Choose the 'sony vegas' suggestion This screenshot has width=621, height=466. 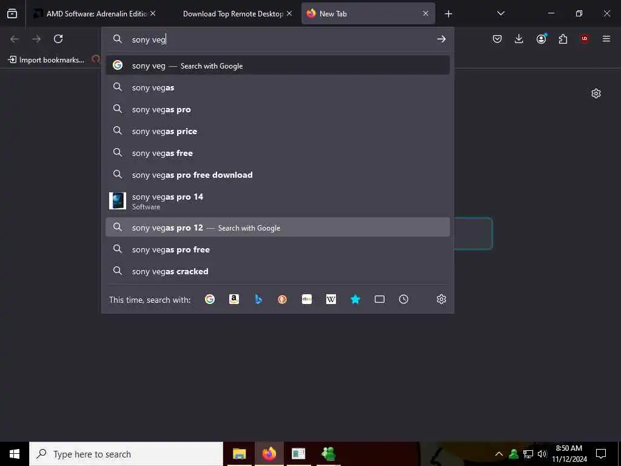278,87
